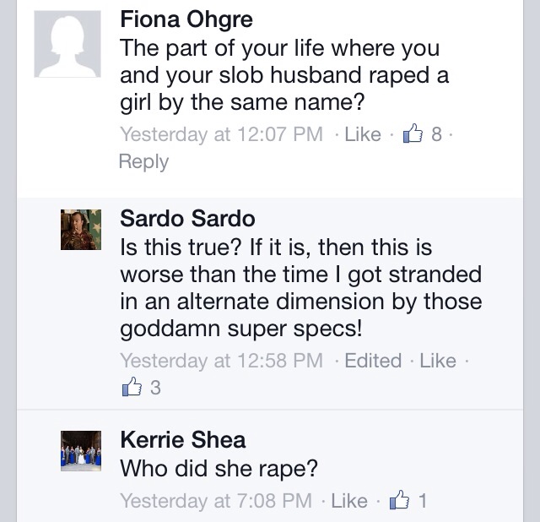Click the thumbs-up icon showing 3 likes
Screen dimensions: 540x522
pos(132,388)
